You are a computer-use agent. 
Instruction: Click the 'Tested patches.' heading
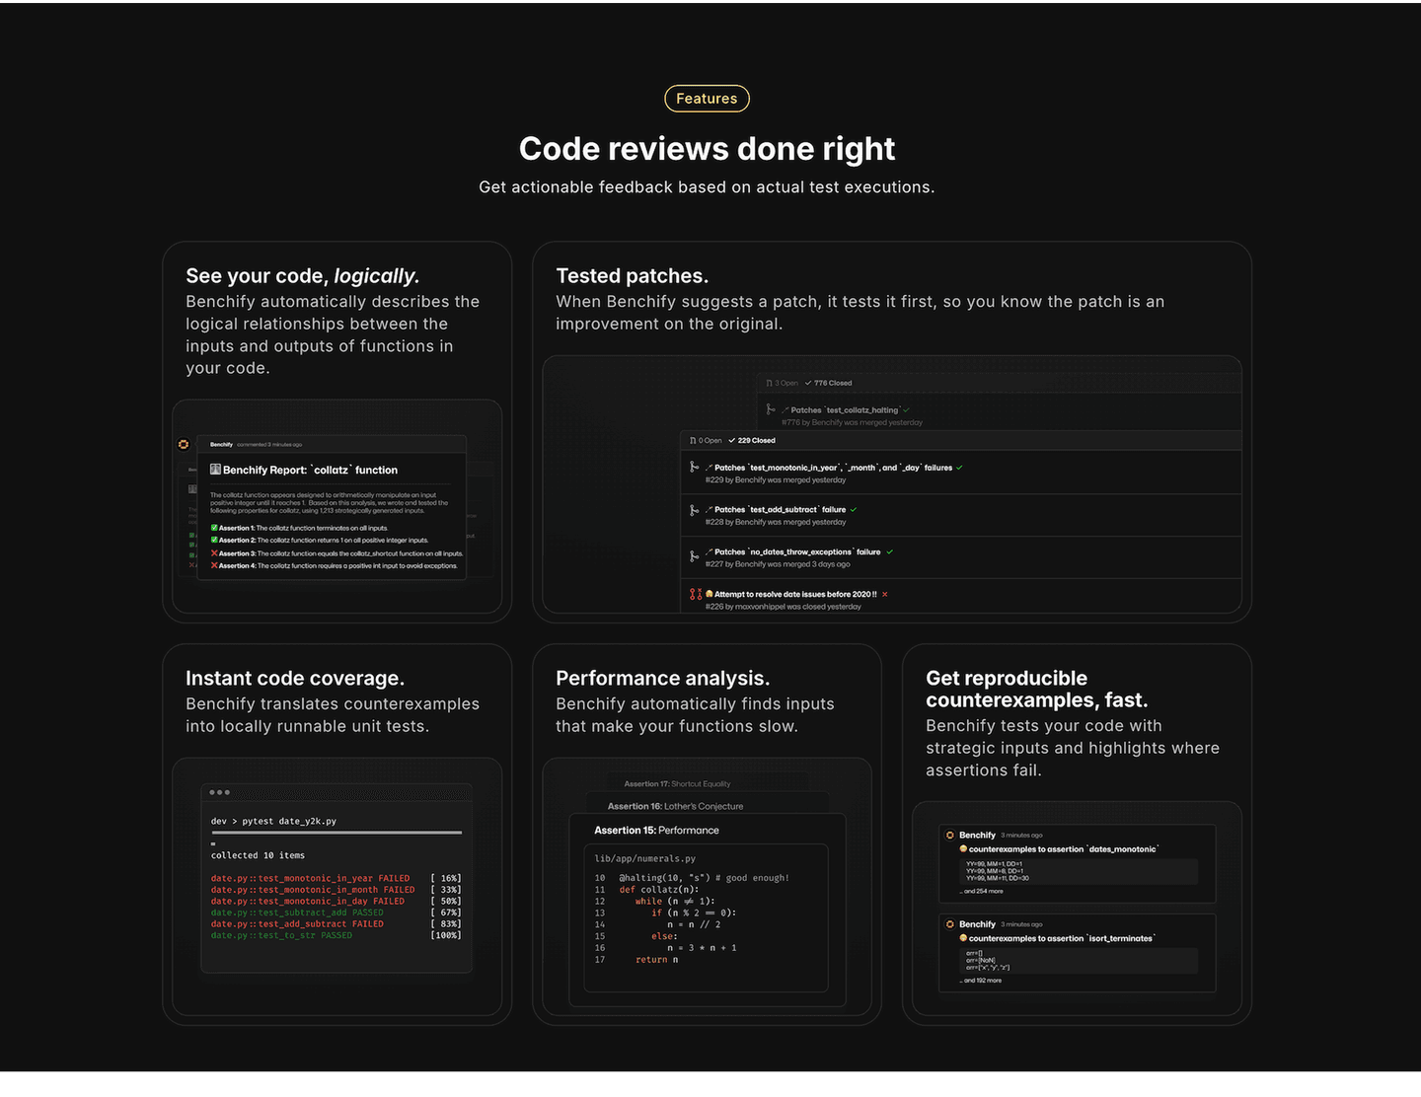coord(633,276)
